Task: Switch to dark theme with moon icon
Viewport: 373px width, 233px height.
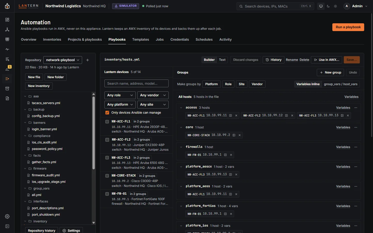Action: (x=328, y=6)
